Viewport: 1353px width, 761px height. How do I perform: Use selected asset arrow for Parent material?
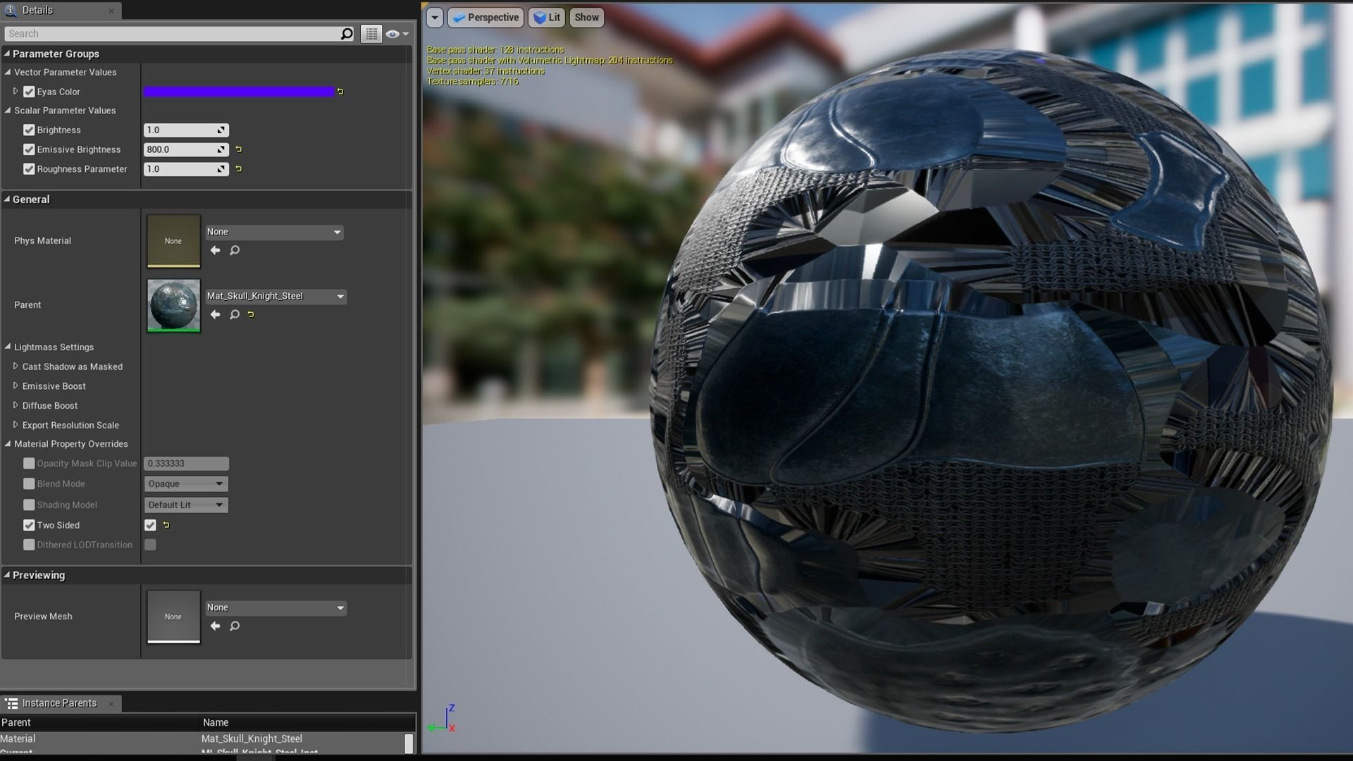[216, 315]
